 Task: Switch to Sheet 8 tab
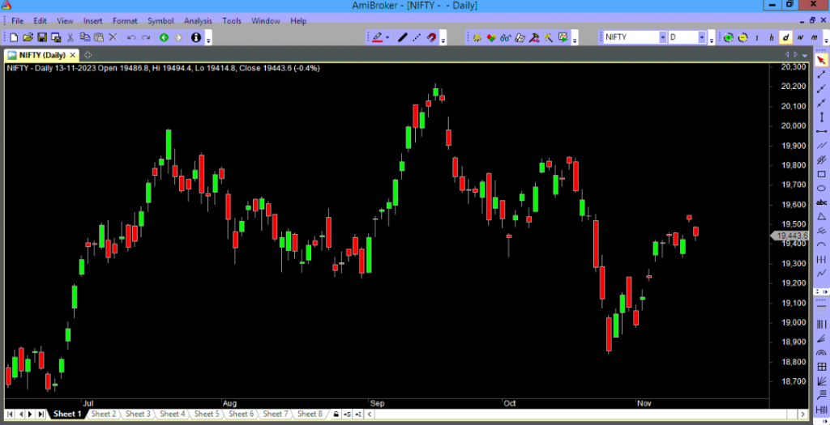click(310, 414)
